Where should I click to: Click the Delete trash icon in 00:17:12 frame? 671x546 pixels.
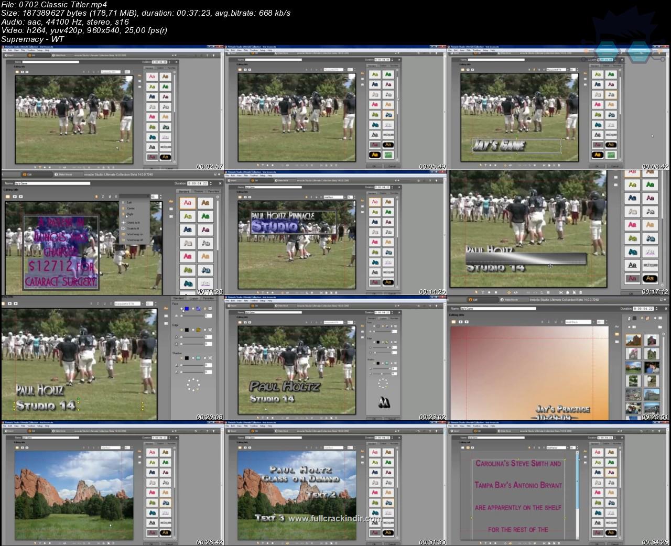click(580, 292)
